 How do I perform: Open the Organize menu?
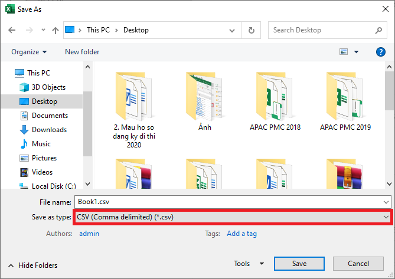tap(29, 52)
